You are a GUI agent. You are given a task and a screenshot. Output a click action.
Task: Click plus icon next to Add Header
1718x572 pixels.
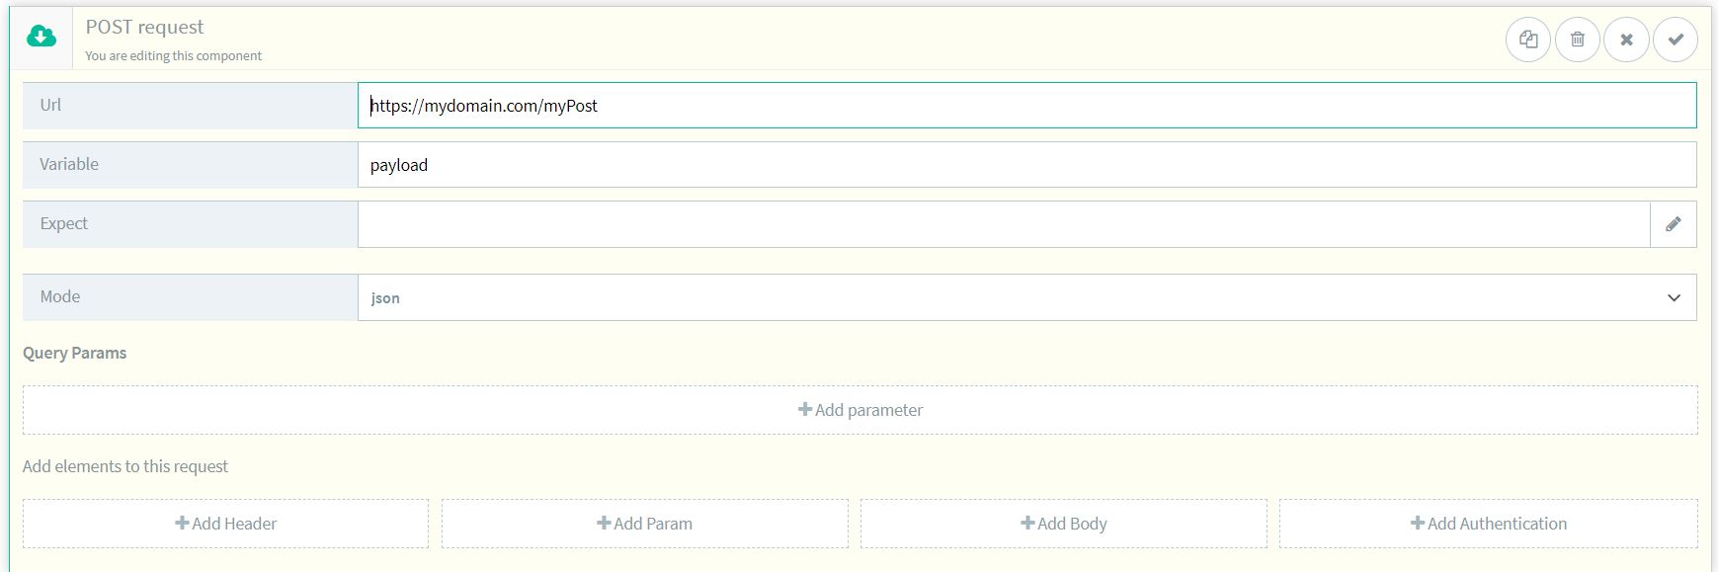click(x=182, y=523)
